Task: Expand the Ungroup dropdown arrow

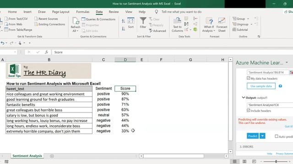Action: [x=251, y=24]
